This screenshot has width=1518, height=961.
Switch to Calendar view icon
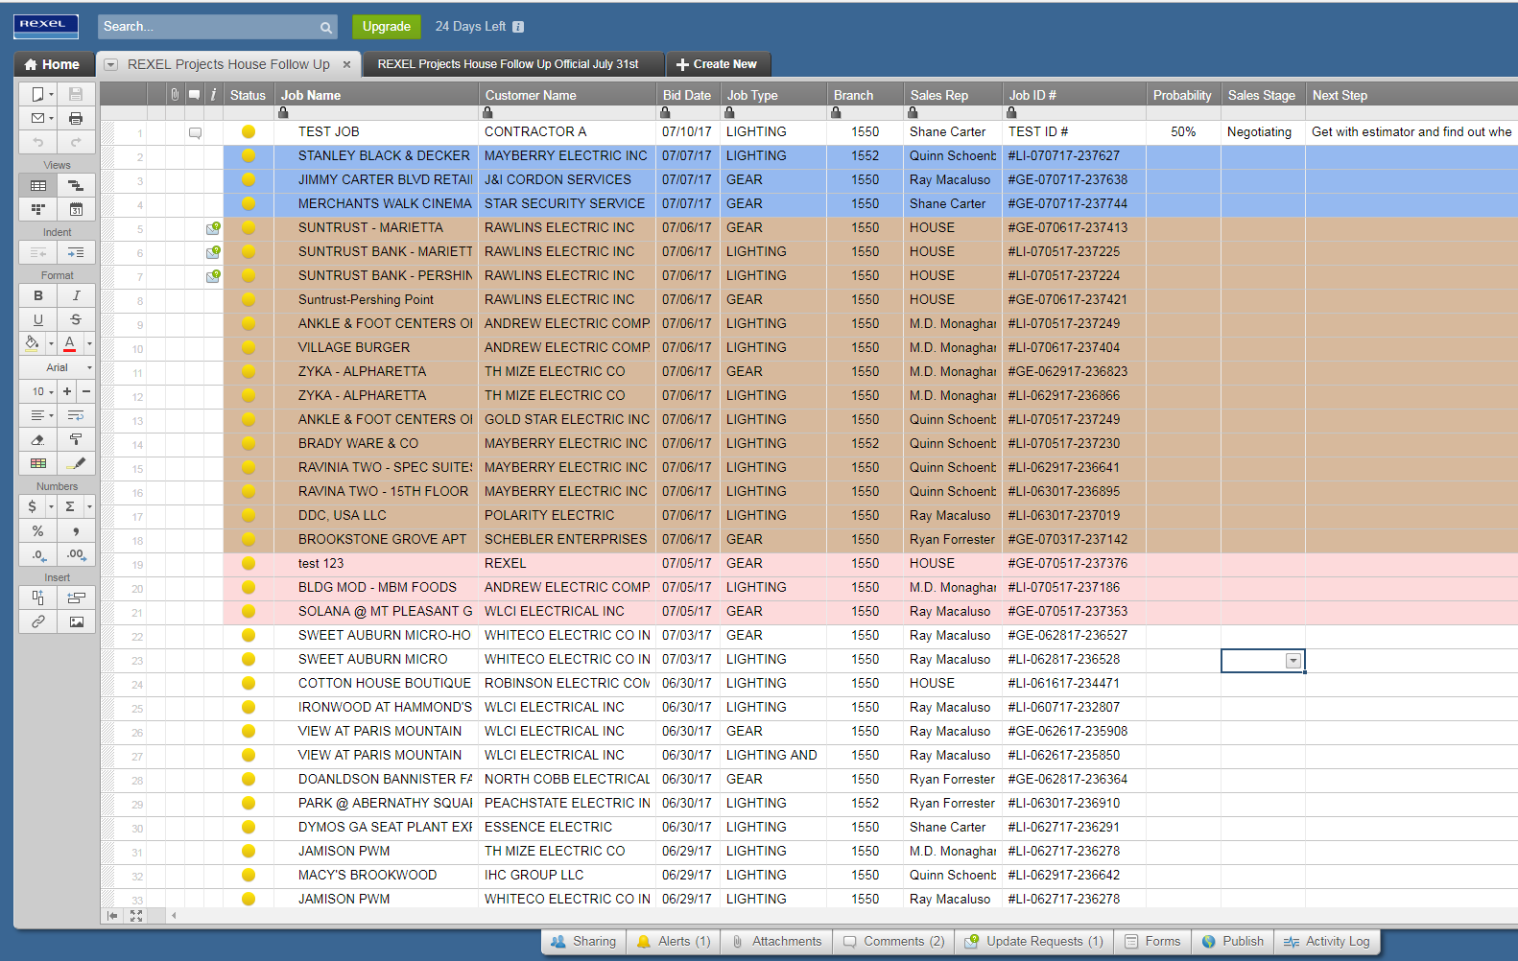pos(76,209)
